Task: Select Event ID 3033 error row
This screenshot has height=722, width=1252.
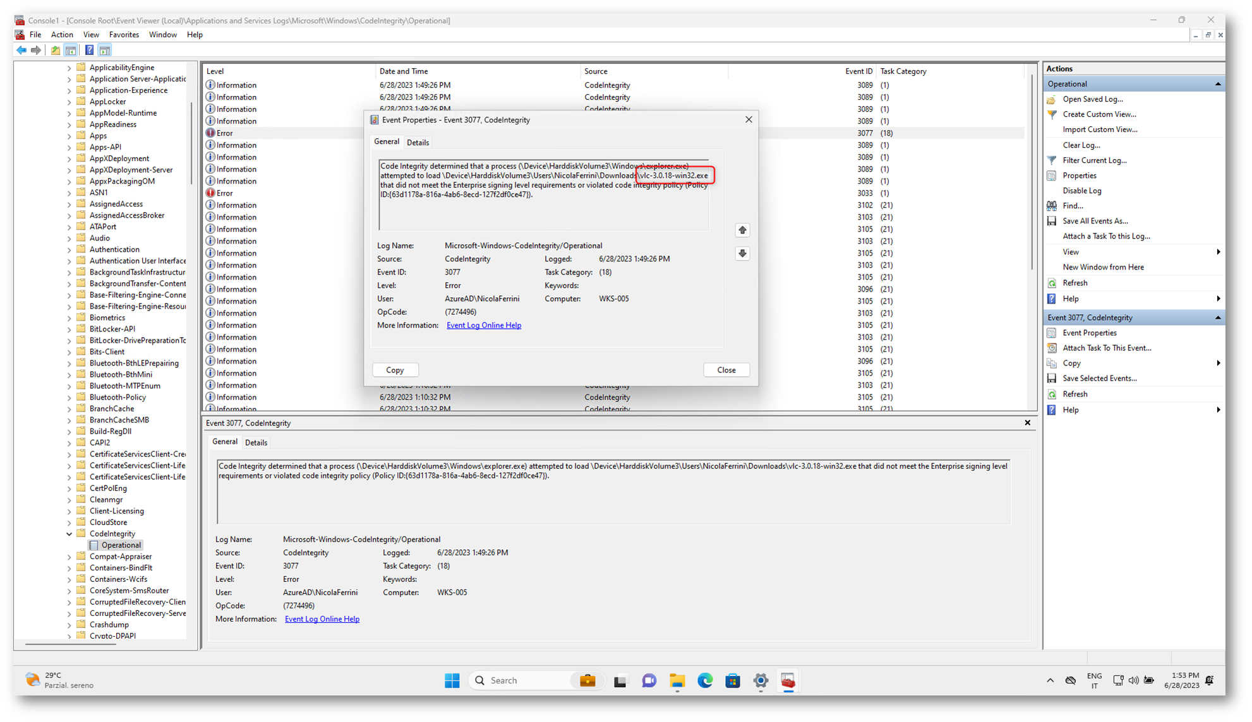Action: (x=225, y=193)
